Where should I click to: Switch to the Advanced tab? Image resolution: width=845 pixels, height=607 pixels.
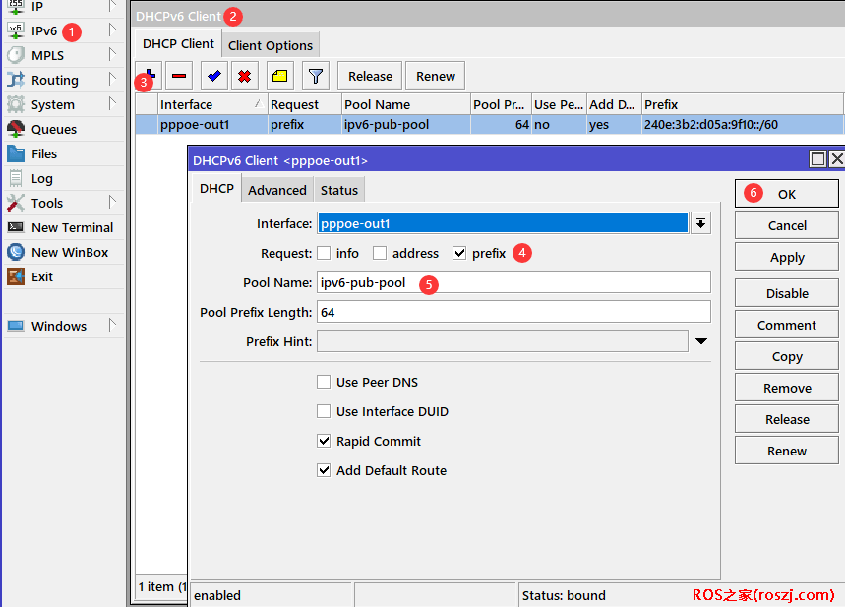point(276,190)
